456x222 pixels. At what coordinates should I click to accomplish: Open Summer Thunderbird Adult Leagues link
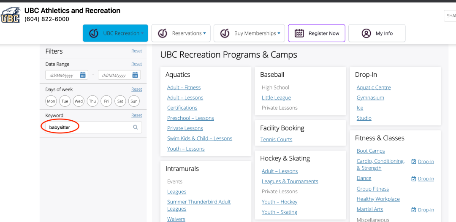point(199,205)
